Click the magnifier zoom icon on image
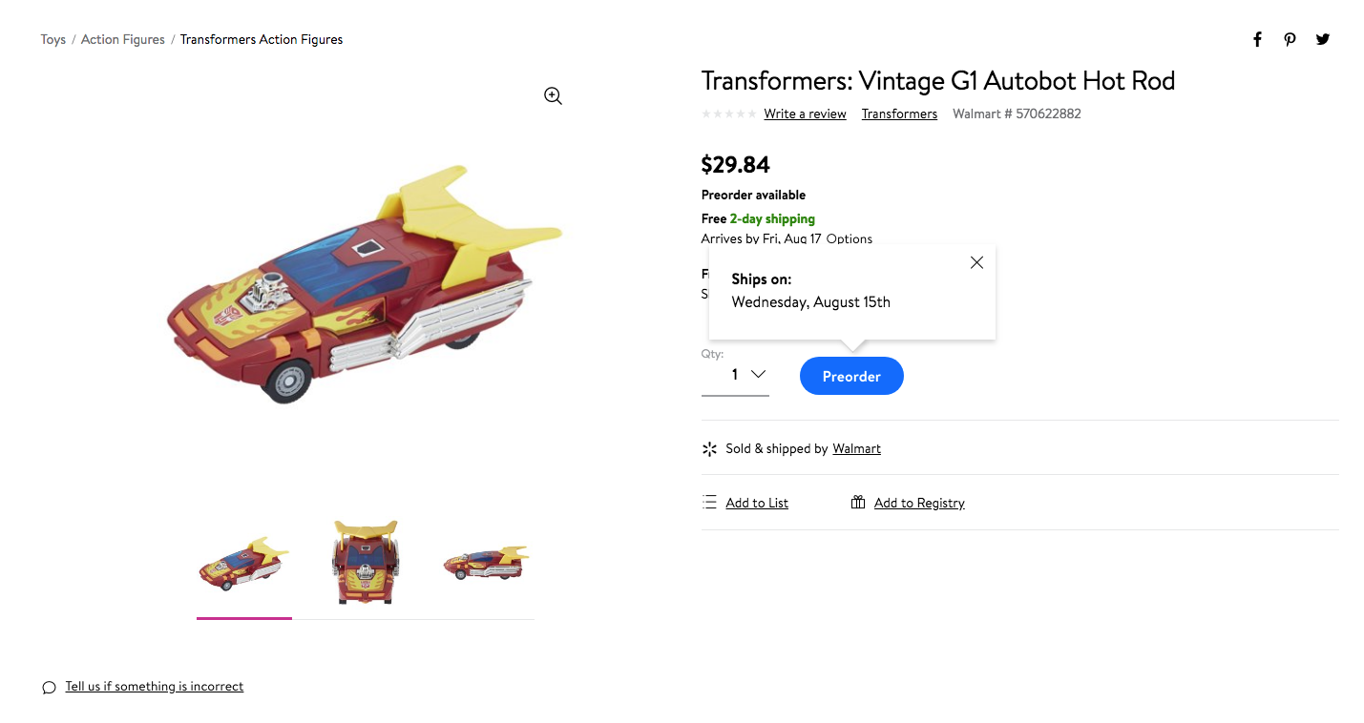 (x=553, y=95)
